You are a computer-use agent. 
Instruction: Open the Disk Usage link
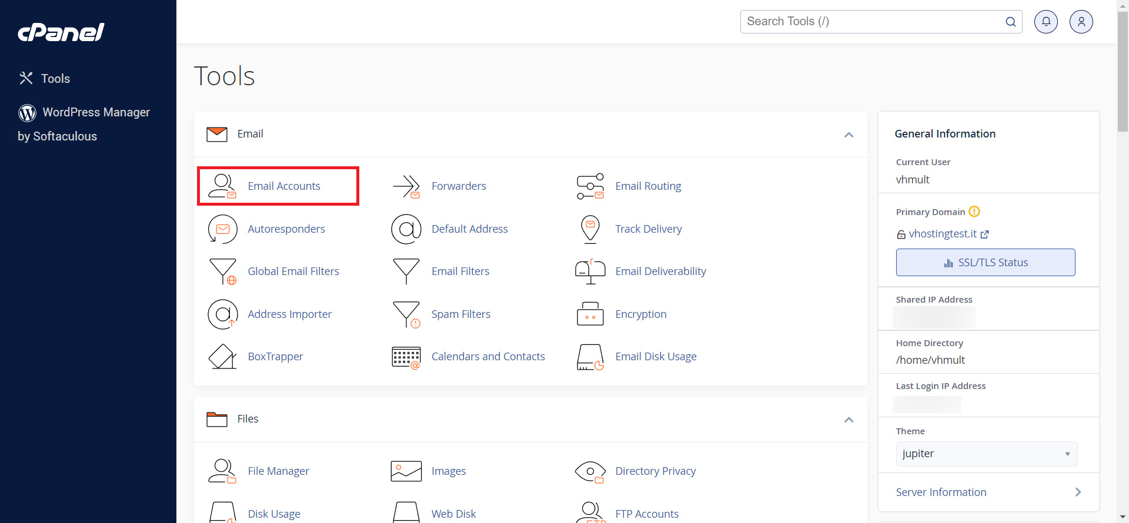pos(274,514)
